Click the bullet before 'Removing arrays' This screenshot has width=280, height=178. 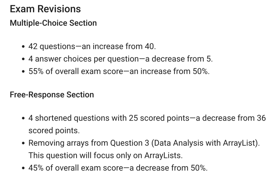pos(23,143)
